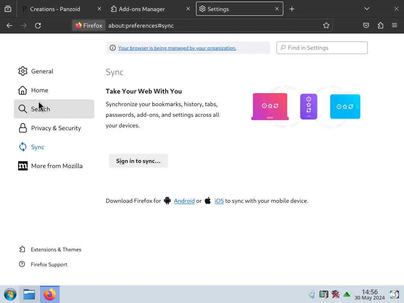Open the Firefox application hamburger menu
404x303 pixels.
click(395, 25)
